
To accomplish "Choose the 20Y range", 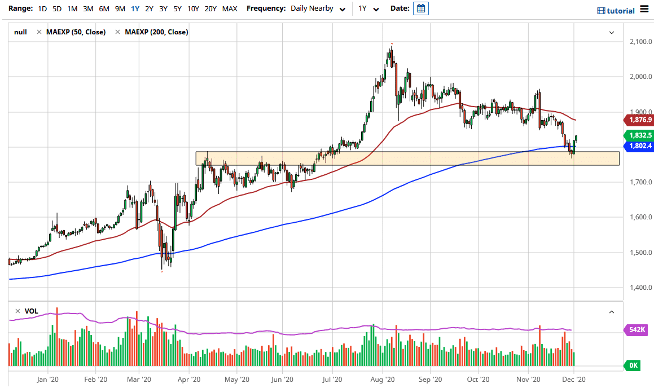I will 210,8.
